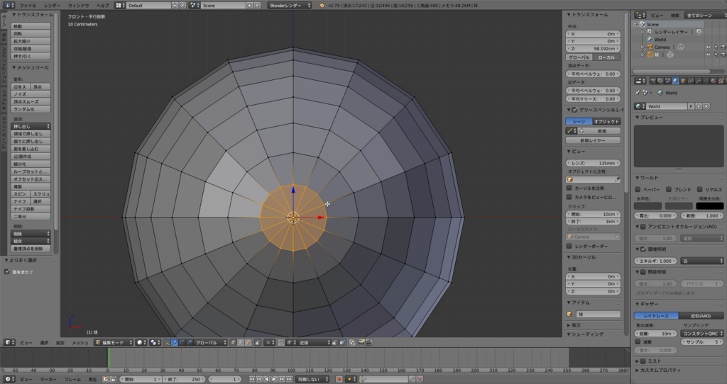
Task: Enable the 面をまたぐ checkbox
Action: (x=7, y=271)
